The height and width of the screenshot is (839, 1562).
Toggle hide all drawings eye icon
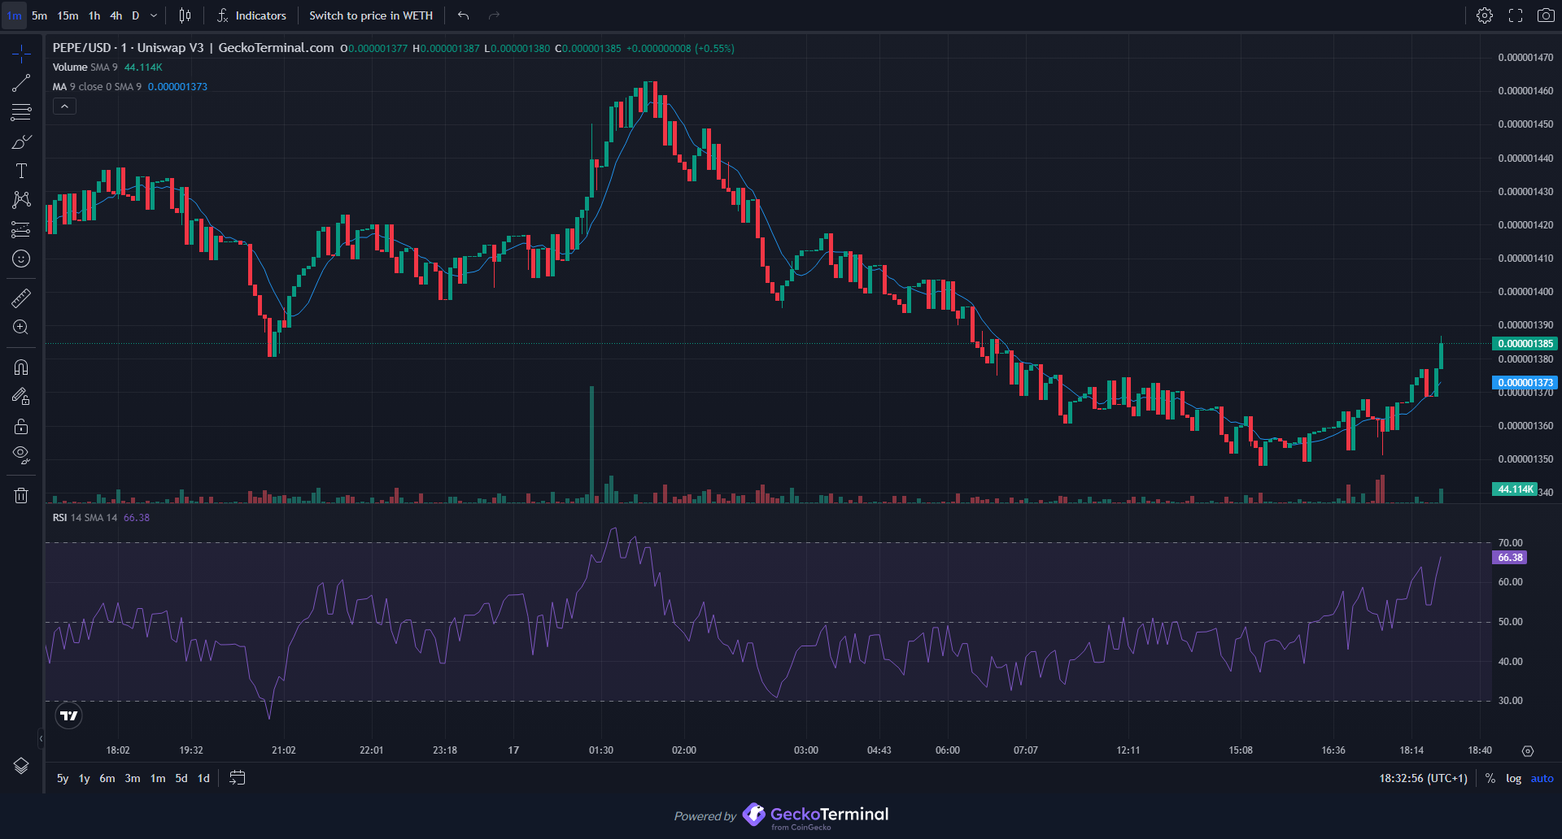coord(21,455)
